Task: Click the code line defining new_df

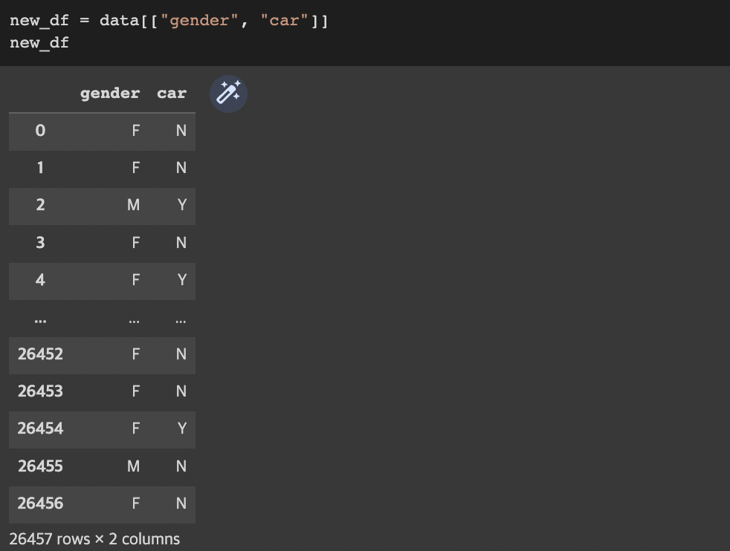Action: point(169,21)
